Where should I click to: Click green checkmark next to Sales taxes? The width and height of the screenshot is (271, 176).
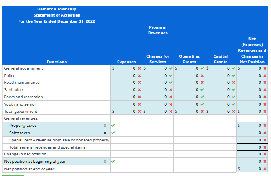[x=113, y=133]
